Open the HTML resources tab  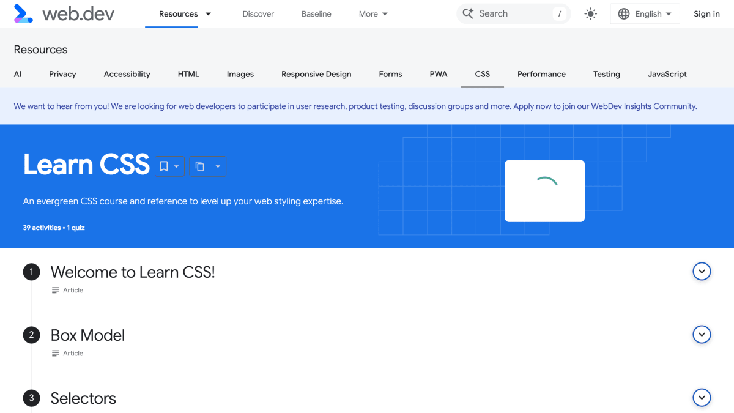pos(188,74)
